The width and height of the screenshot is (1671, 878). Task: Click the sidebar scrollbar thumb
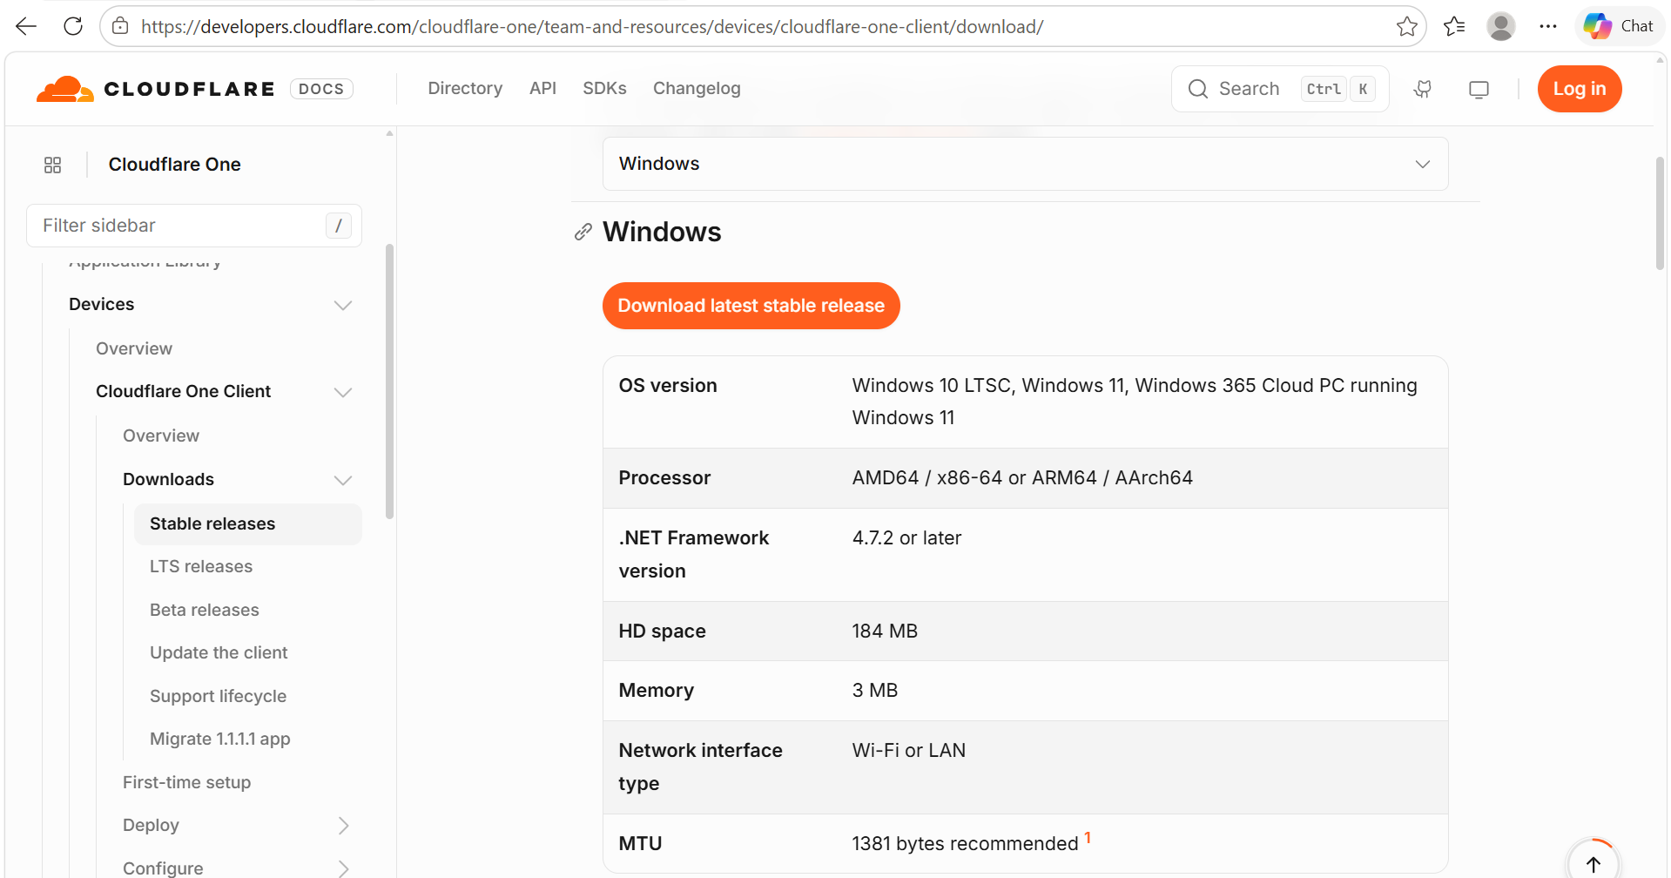pyautogui.click(x=389, y=382)
